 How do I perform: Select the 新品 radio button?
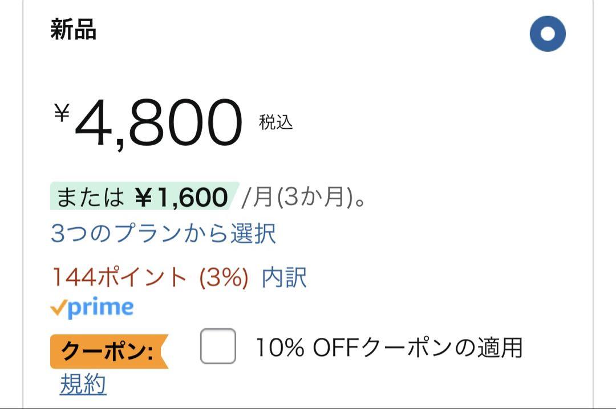click(547, 34)
